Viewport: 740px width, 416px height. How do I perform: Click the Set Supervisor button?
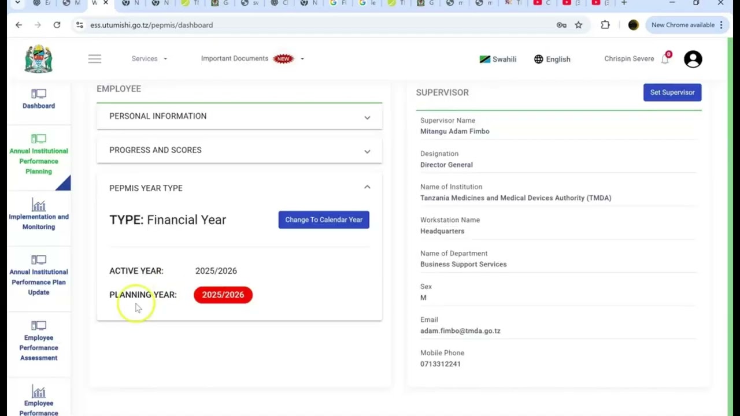click(672, 92)
